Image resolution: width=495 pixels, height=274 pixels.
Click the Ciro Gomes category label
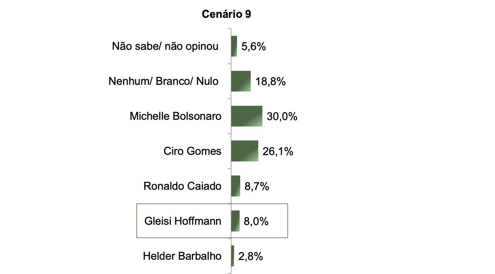pyautogui.click(x=192, y=151)
